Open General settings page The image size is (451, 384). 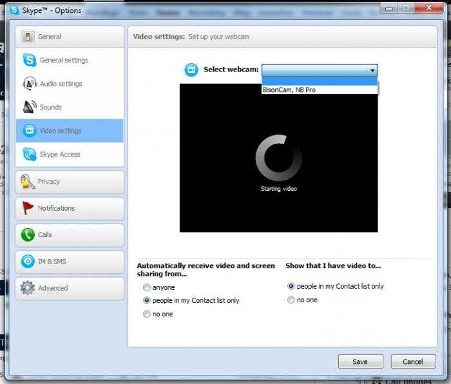(70, 60)
